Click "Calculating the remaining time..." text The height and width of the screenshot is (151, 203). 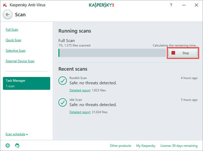click(175, 45)
